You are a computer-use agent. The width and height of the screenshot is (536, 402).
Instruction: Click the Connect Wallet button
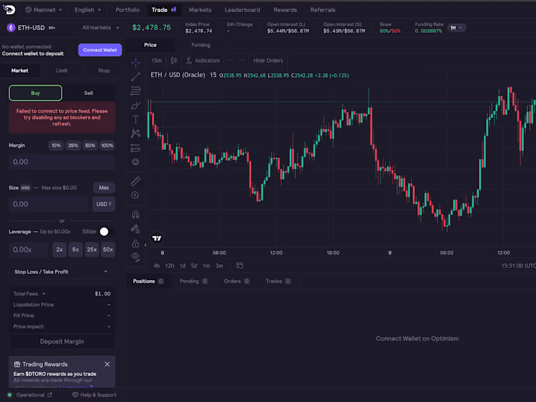pos(100,50)
